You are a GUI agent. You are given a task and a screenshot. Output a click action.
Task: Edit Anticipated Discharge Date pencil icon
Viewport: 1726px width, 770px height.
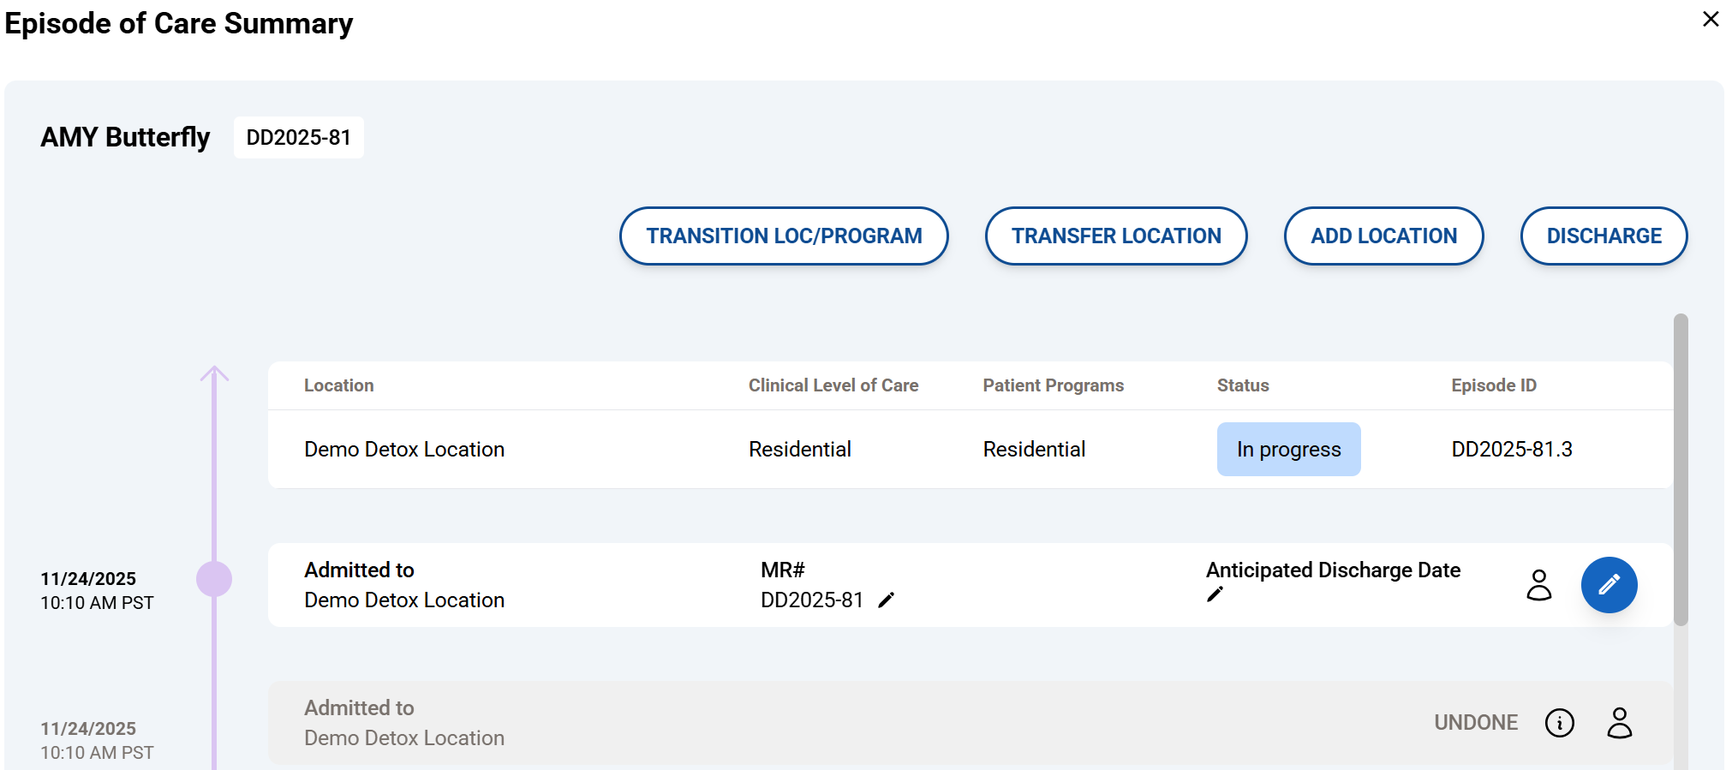click(1215, 594)
